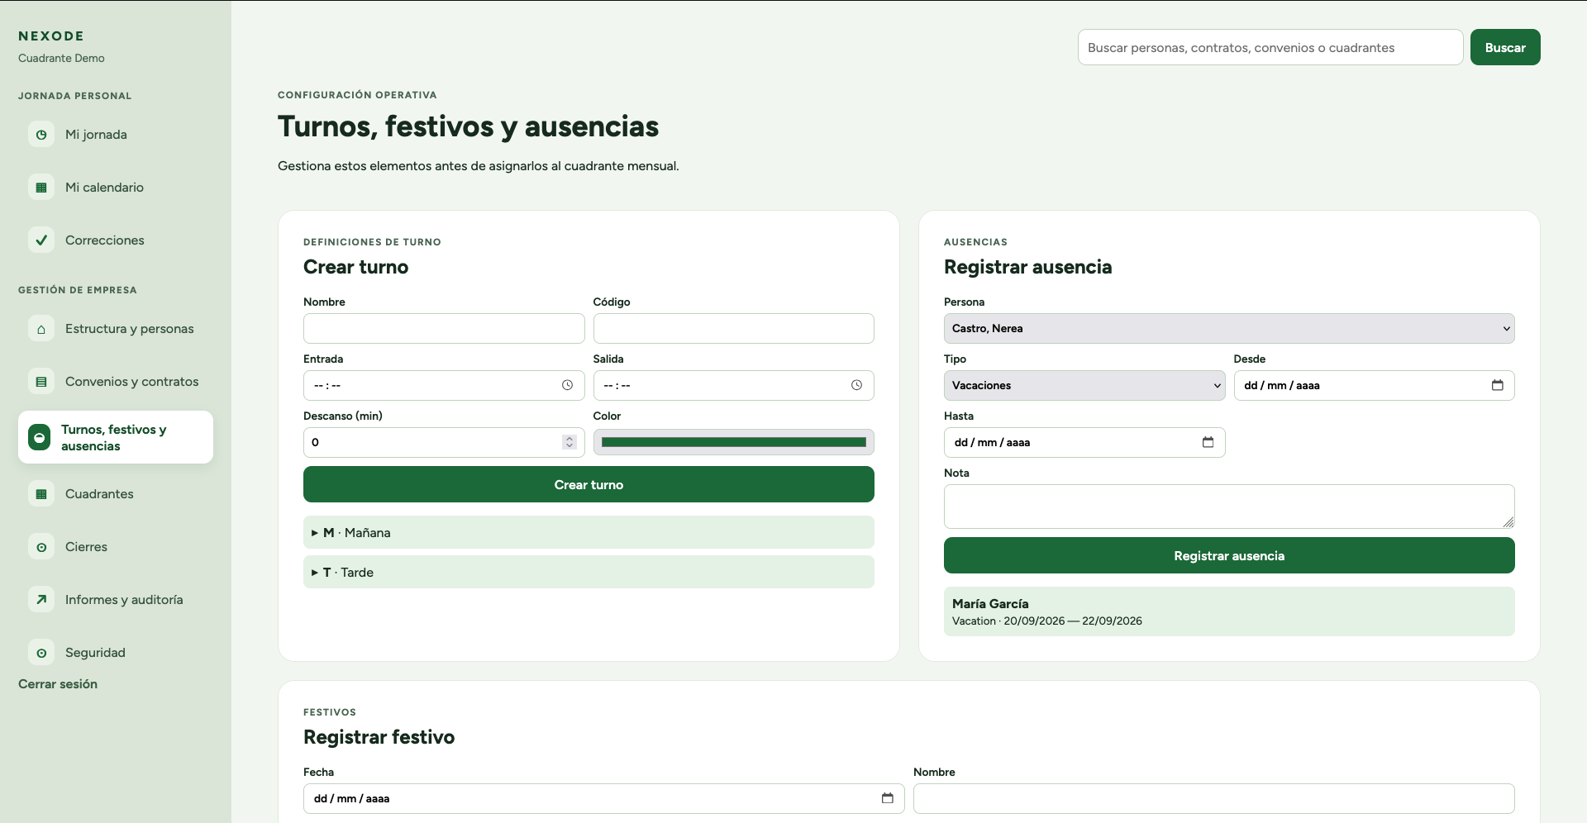The height and width of the screenshot is (823, 1587).
Task: Click the document icon beside Convenios y contratos
Action: coord(41,382)
